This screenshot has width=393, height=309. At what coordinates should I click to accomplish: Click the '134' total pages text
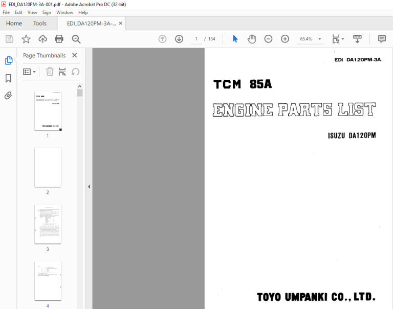[x=212, y=39]
